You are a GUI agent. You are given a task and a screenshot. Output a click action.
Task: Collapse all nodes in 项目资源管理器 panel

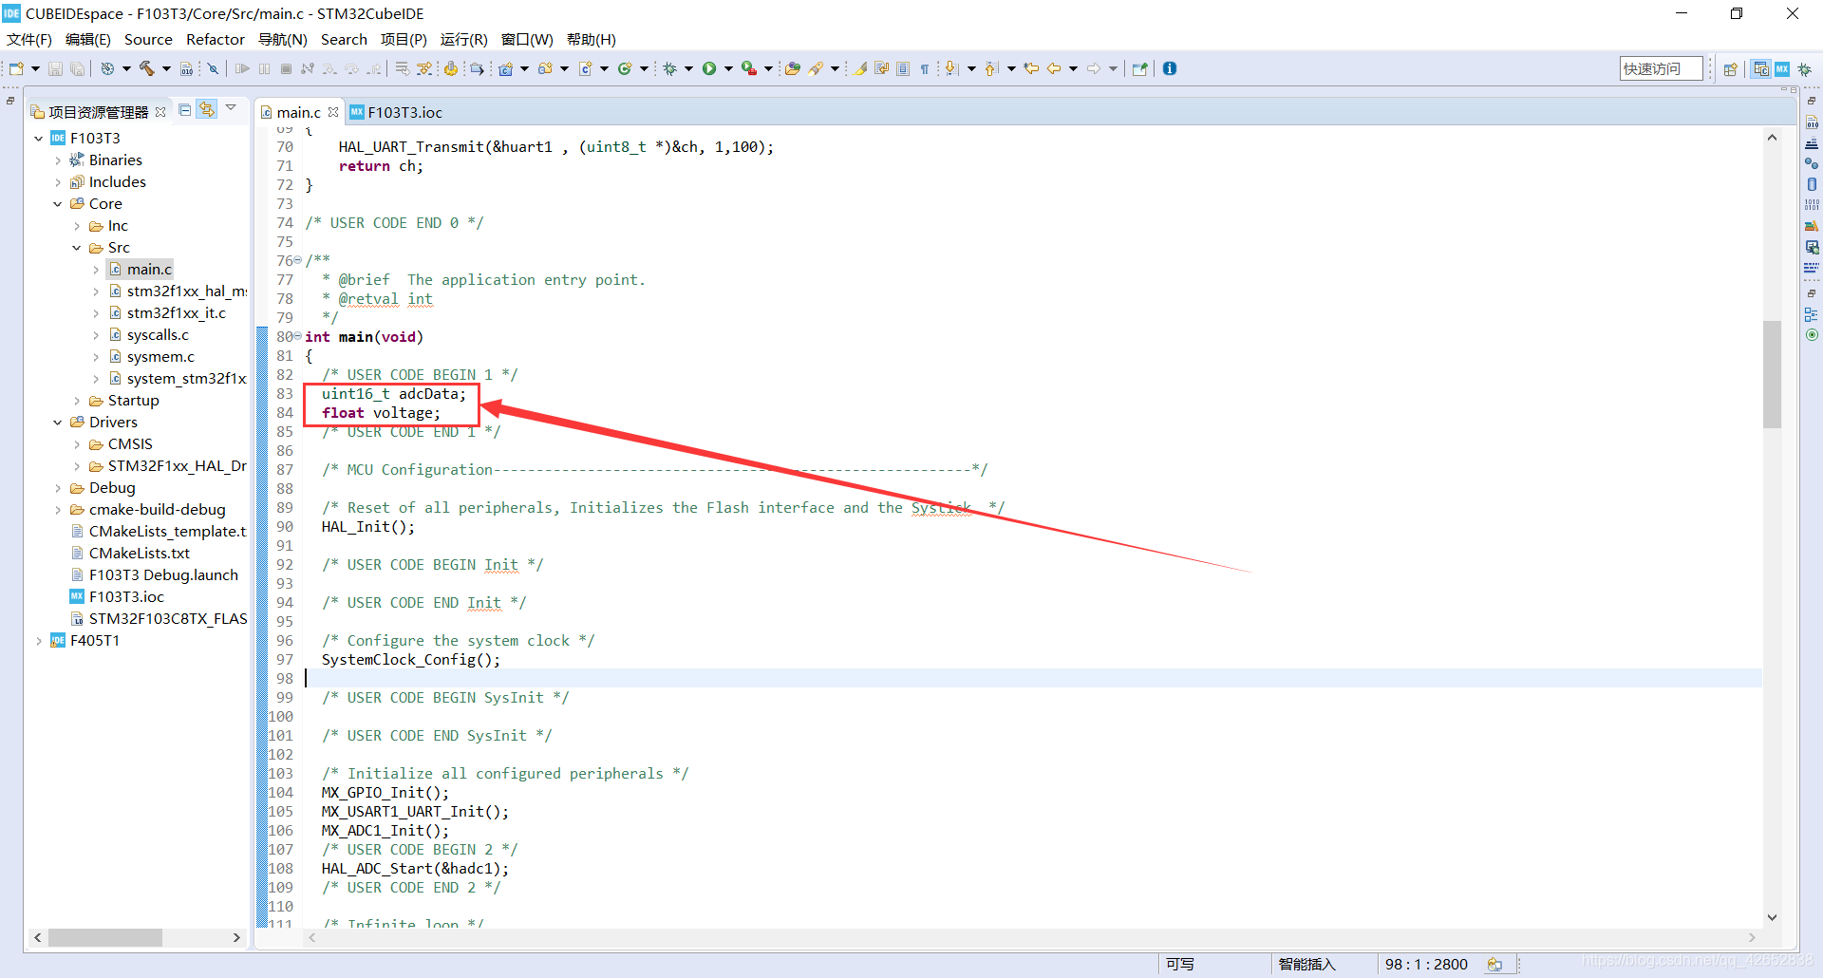pyautogui.click(x=184, y=108)
